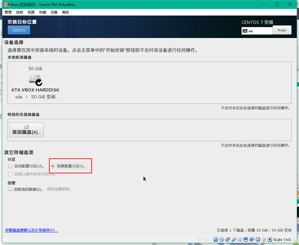Open the 视图 menu
Image resolution: width=299 pixels, height=245 pixels.
coord(30,12)
